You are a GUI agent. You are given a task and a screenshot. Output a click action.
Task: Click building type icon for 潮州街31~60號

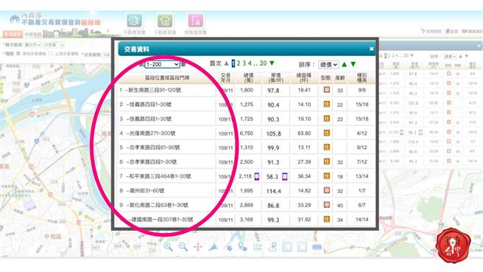click(x=326, y=190)
